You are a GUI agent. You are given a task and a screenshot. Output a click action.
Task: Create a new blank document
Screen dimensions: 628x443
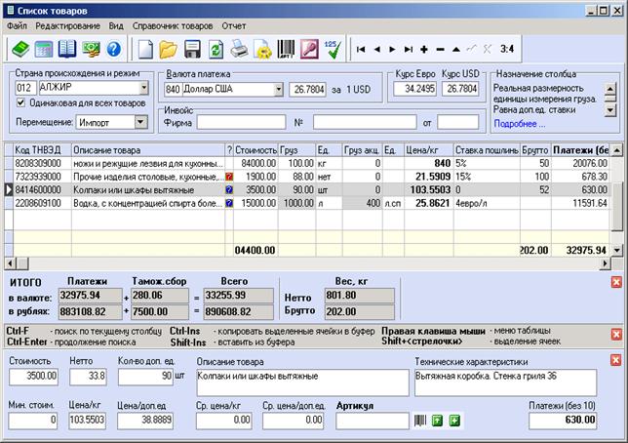coord(145,50)
